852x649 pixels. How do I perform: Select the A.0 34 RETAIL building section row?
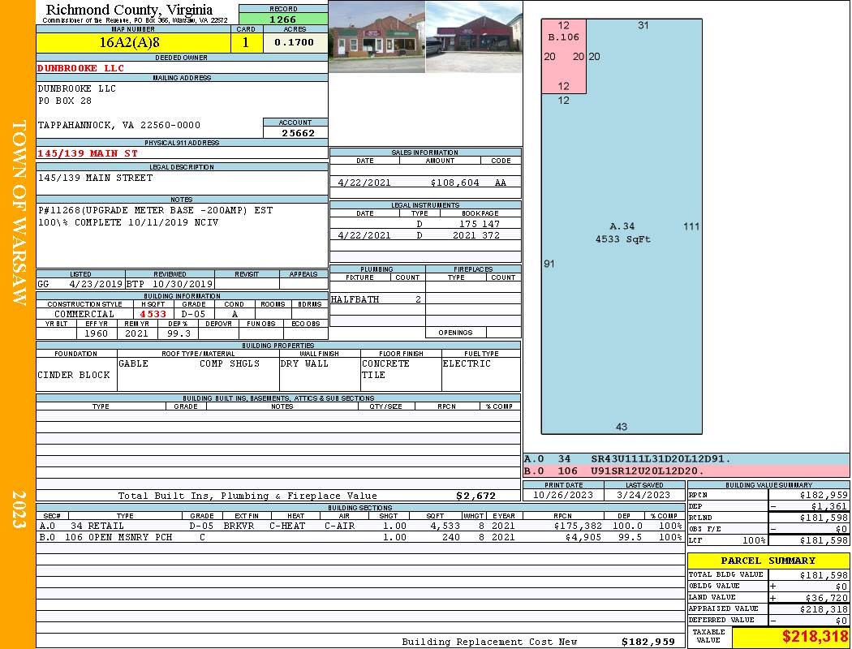(361, 526)
